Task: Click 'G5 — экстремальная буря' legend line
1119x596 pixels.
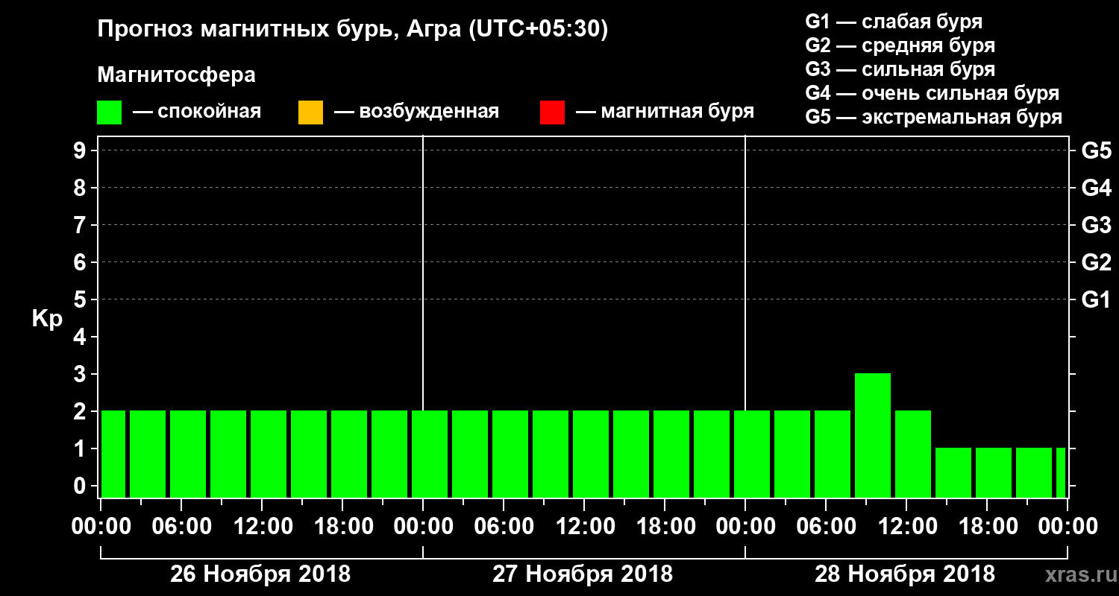Action: click(934, 117)
